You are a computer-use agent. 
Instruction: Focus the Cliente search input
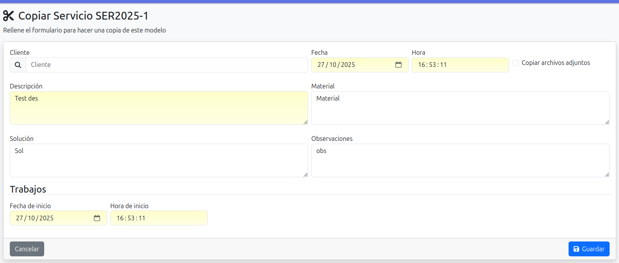pyautogui.click(x=167, y=65)
